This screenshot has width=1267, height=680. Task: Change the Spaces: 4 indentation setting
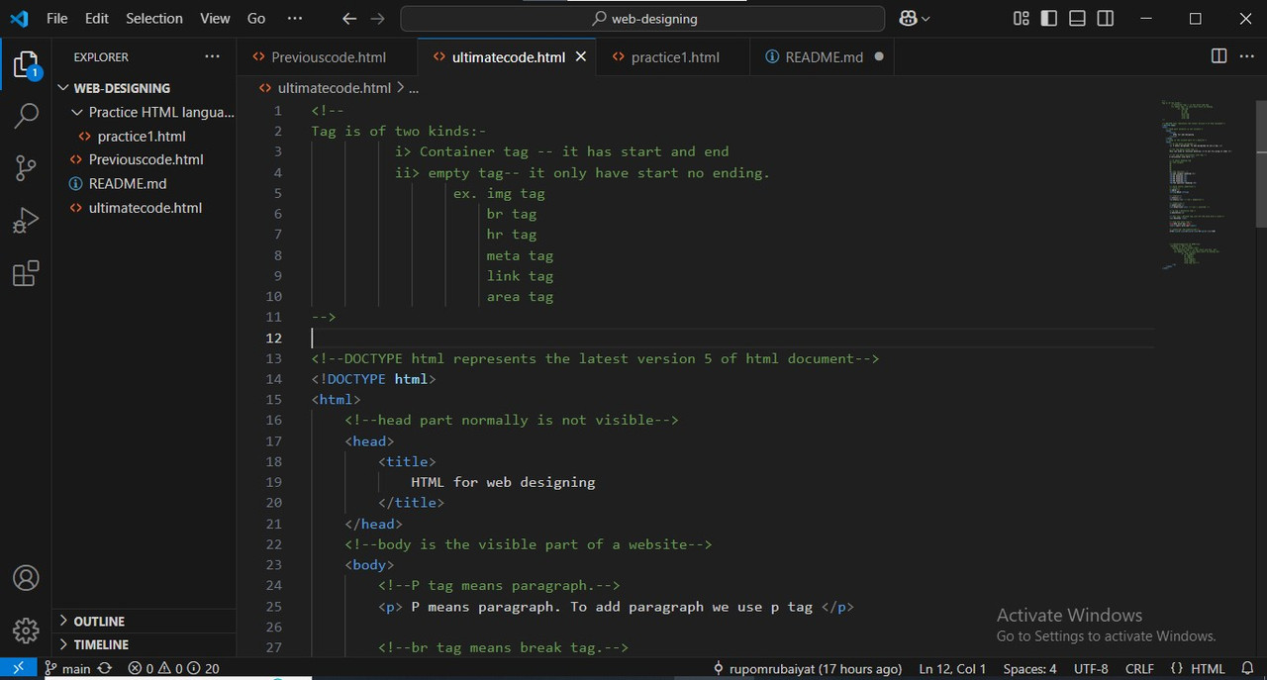[1029, 668]
